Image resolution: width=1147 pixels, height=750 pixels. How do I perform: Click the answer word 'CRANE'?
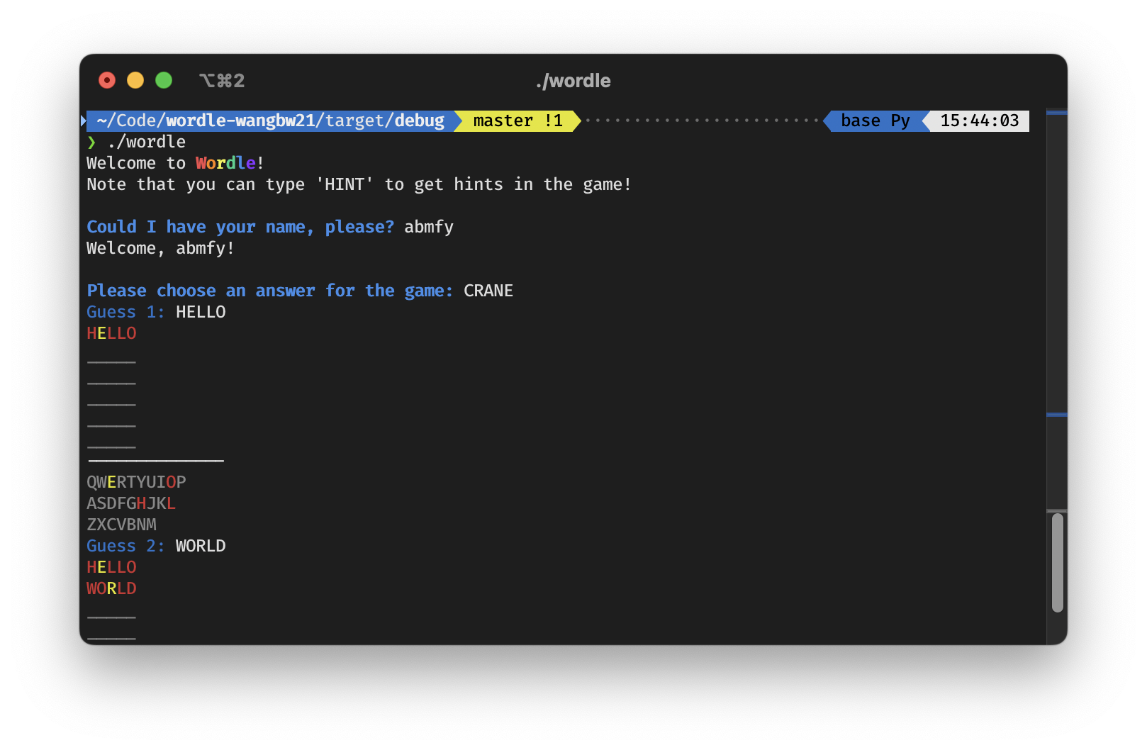tap(488, 291)
